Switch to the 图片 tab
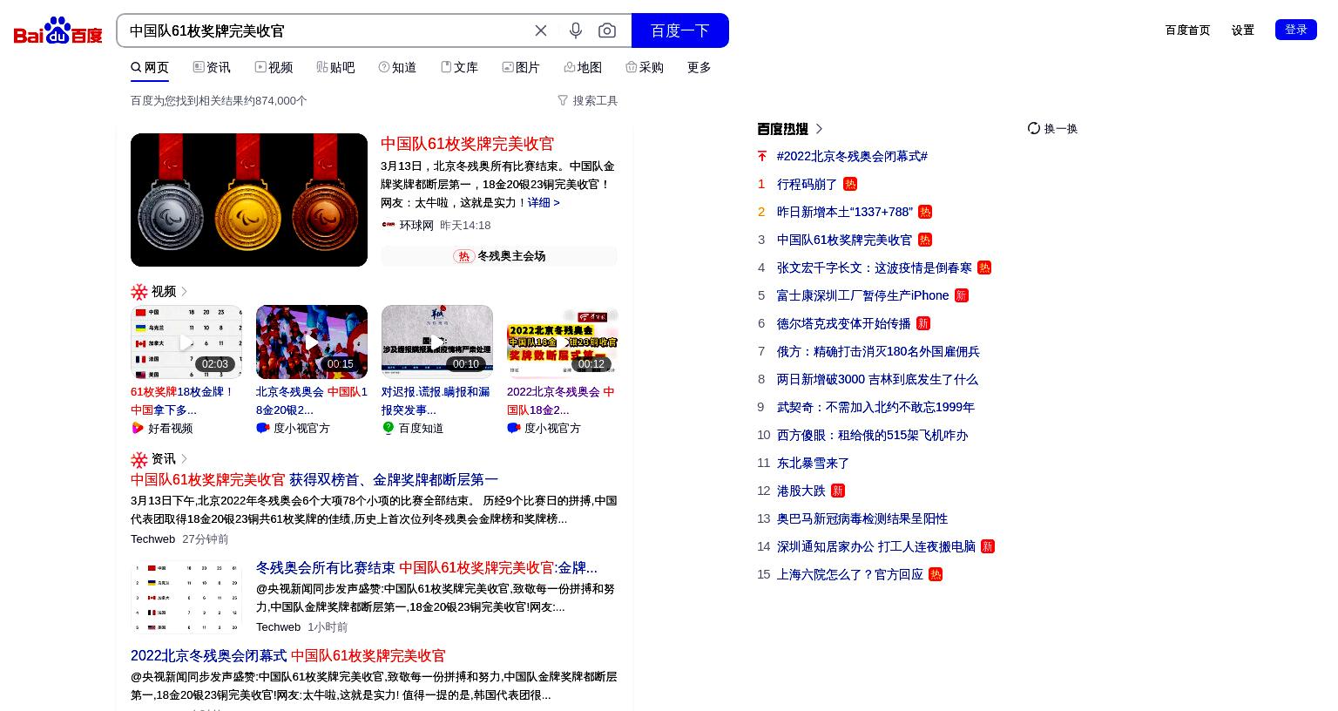The width and height of the screenshot is (1338, 711). [521, 67]
